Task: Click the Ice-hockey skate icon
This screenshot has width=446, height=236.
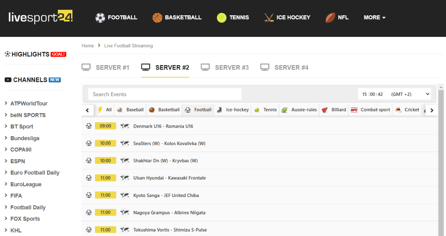Action: coord(220,110)
